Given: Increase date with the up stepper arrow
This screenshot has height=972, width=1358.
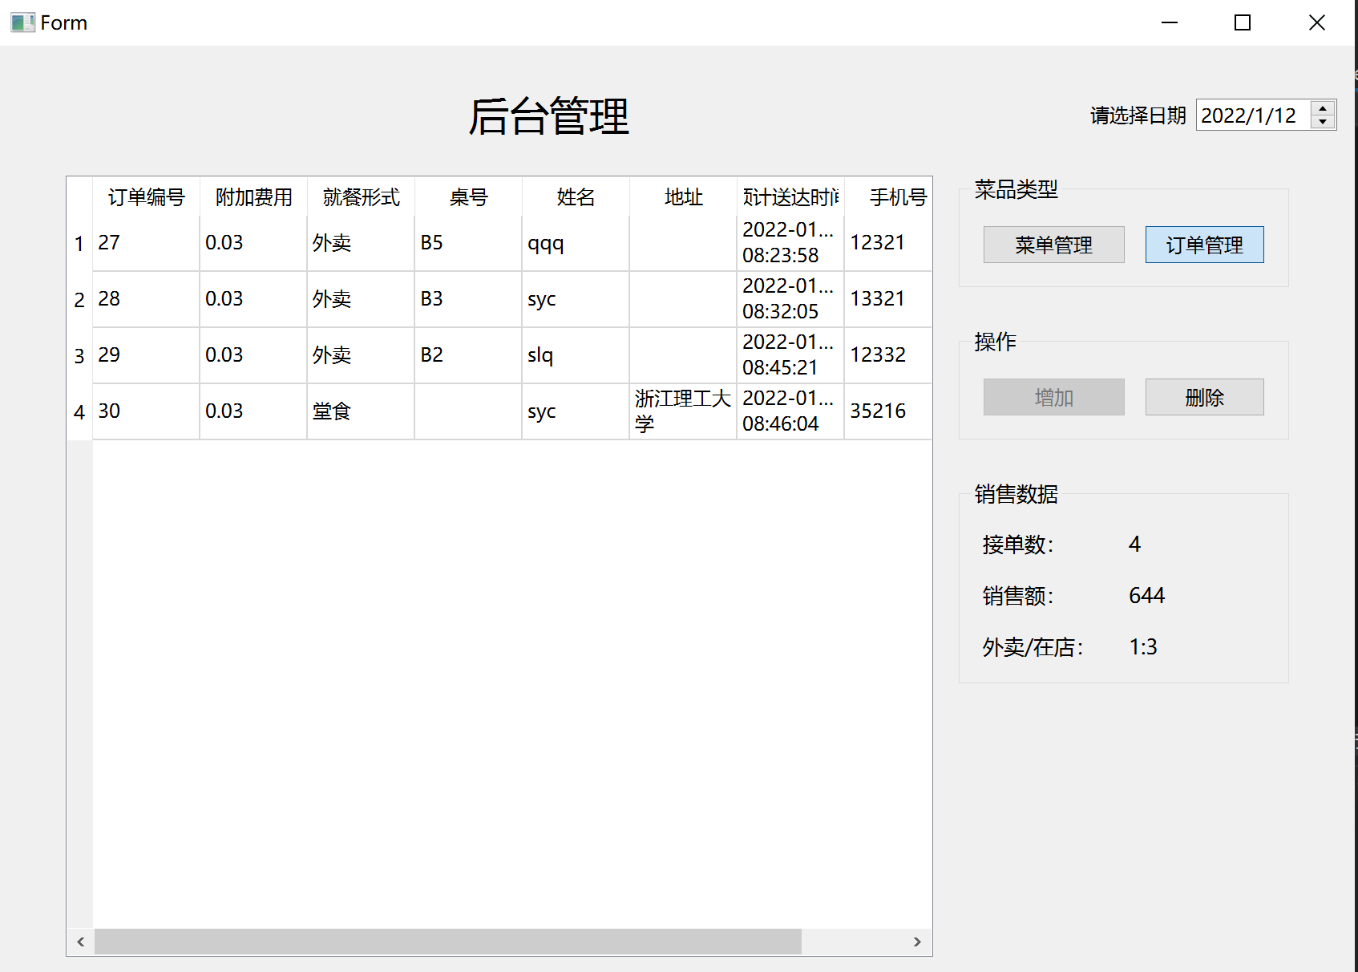Looking at the screenshot, I should pyautogui.click(x=1323, y=107).
